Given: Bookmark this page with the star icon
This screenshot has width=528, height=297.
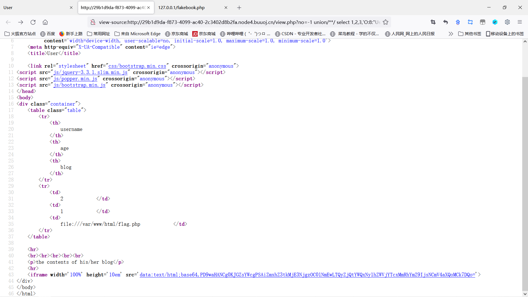Looking at the screenshot, I should tap(386, 22).
